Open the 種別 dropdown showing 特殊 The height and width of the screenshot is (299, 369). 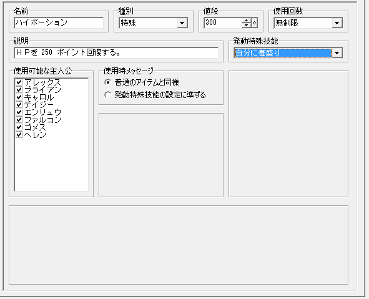coord(182,23)
